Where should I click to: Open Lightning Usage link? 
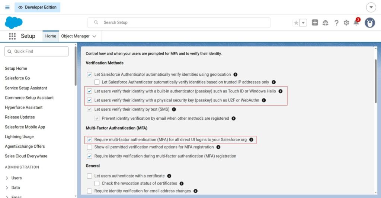click(19, 136)
